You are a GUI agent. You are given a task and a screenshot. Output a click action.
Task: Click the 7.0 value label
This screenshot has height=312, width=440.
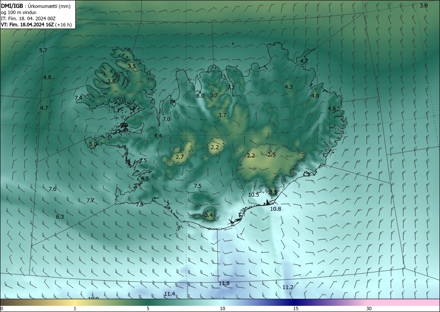click(166, 119)
